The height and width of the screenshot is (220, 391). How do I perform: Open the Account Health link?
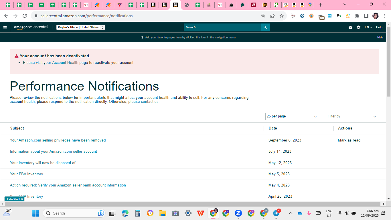[x=65, y=62]
